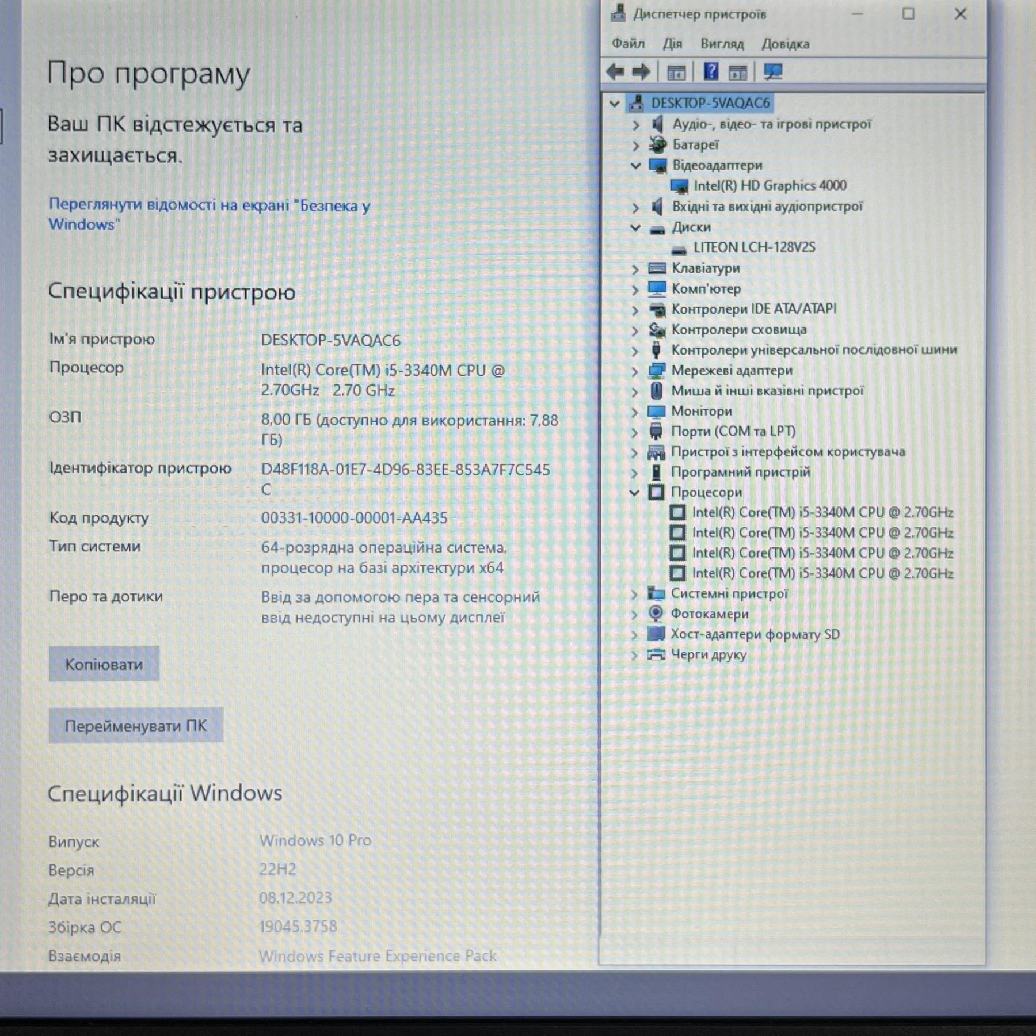The width and height of the screenshot is (1036, 1036).
Task: Click the processor icon beside Процесори
Action: click(x=656, y=492)
